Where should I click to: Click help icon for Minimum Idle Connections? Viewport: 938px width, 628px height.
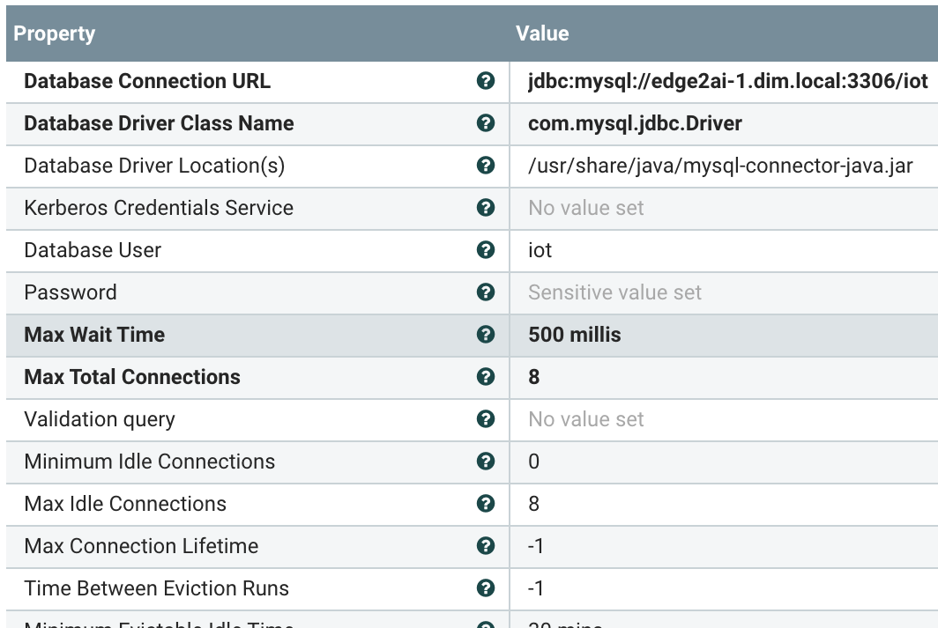[485, 462]
